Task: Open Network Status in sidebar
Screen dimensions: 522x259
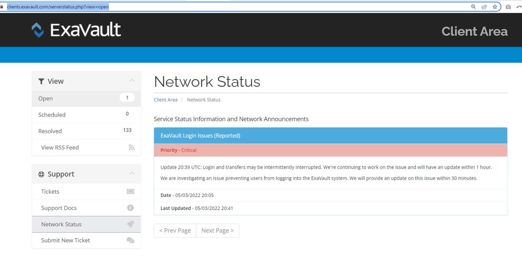Action: click(x=87, y=224)
